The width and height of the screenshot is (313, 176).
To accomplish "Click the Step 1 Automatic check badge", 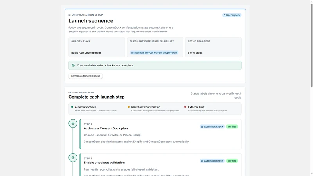I will (x=212, y=126).
